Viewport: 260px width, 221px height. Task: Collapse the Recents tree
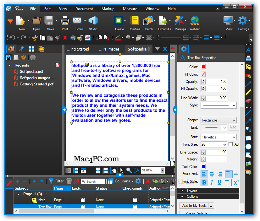tap(10, 65)
